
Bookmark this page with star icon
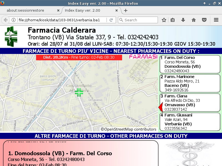[x=164, y=20]
